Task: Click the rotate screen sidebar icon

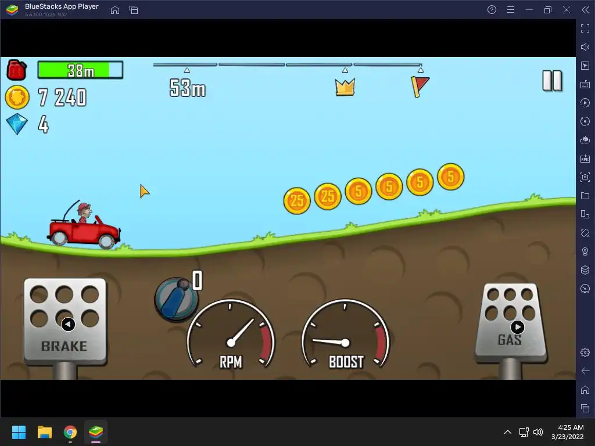Action: (585, 233)
